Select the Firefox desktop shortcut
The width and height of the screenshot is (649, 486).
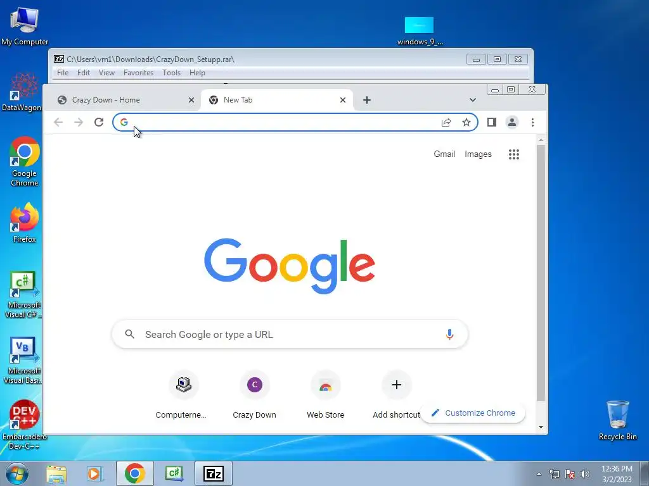point(25,222)
